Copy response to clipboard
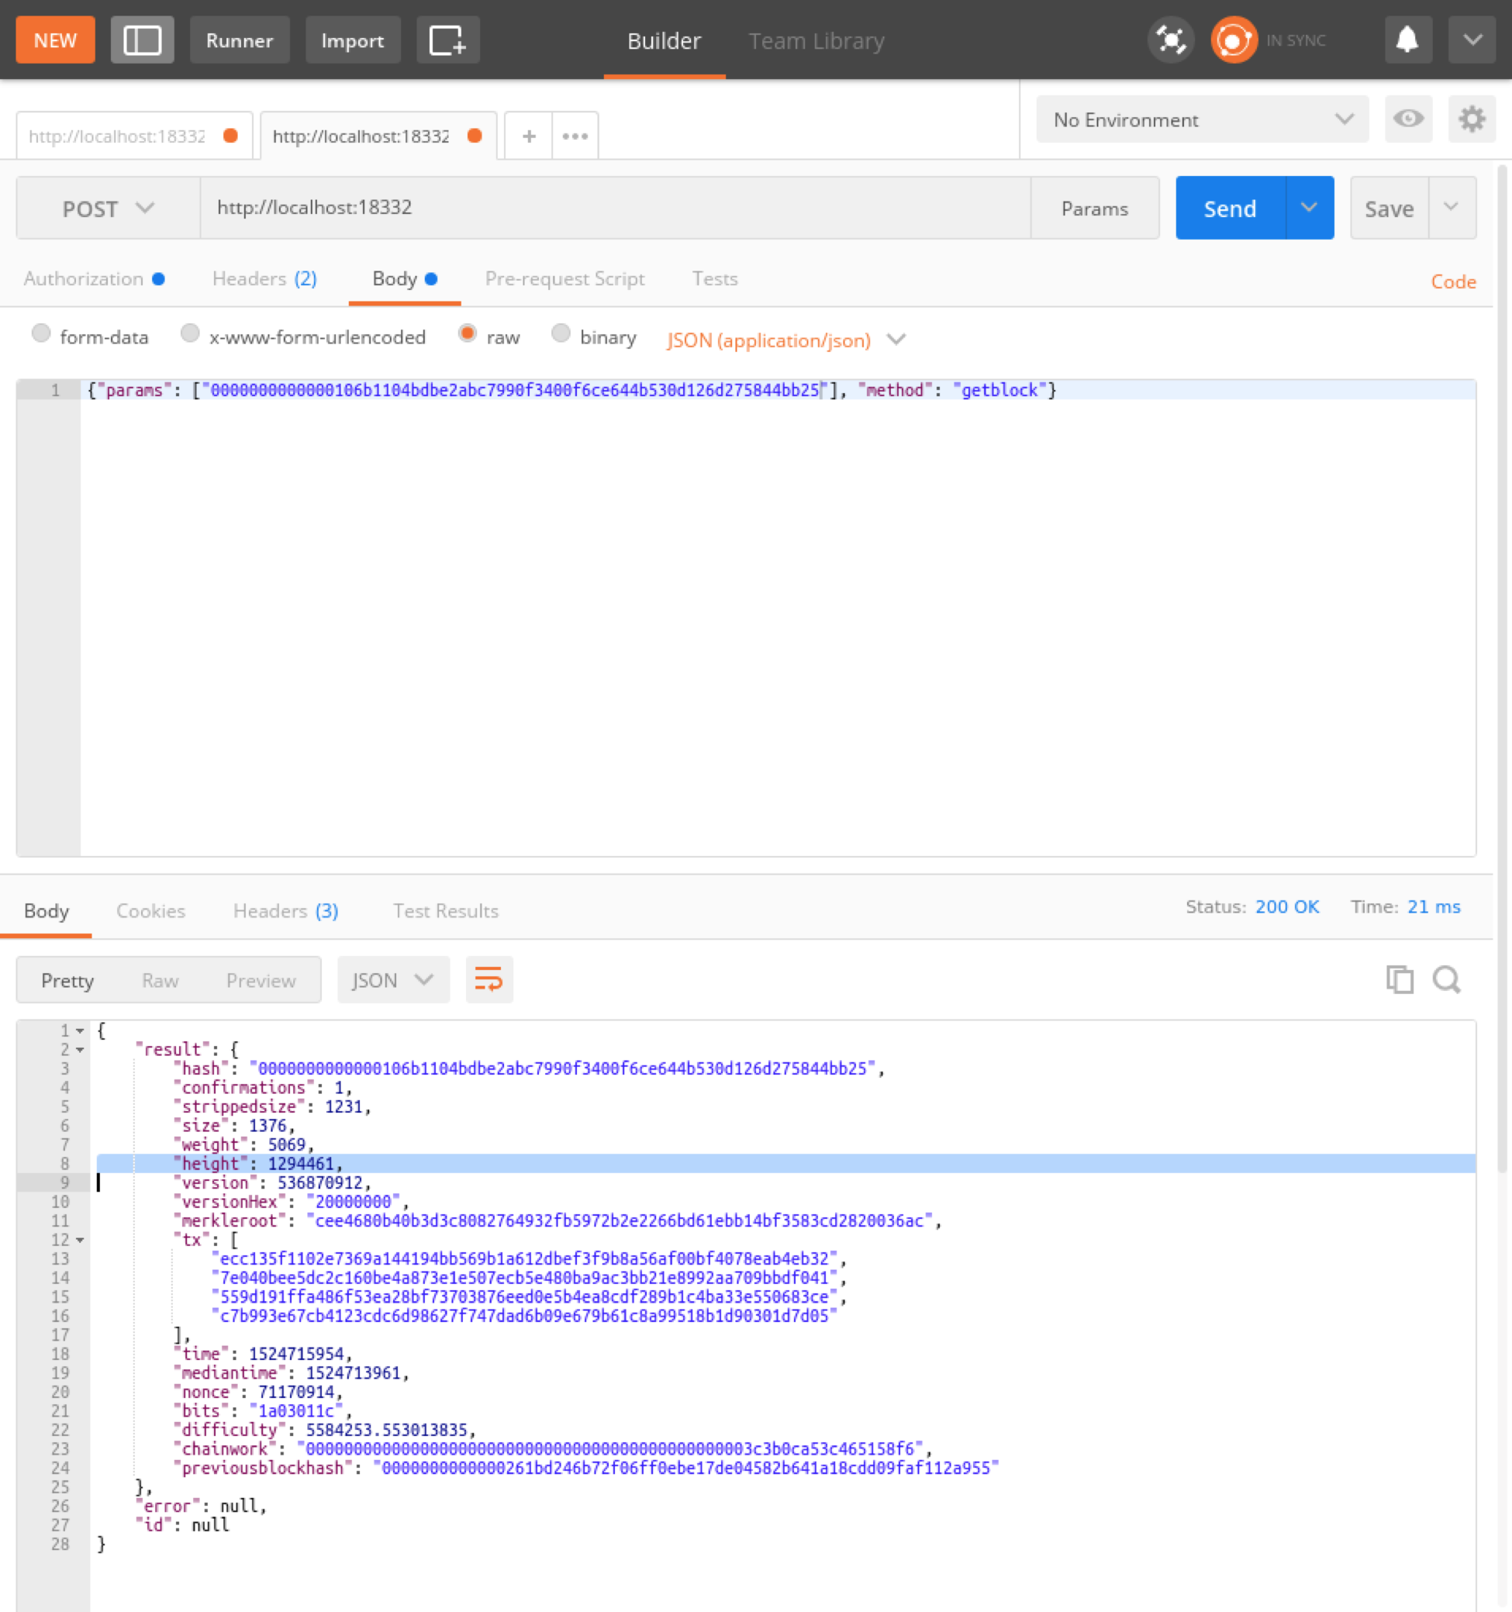This screenshot has width=1512, height=1612. pos(1400,979)
